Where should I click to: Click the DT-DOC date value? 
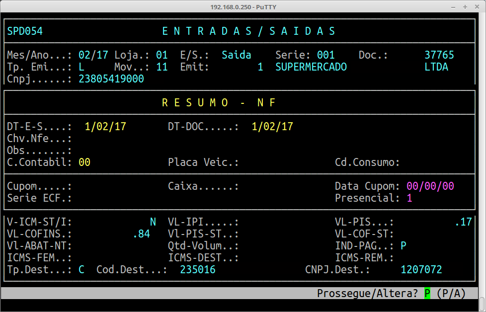pyautogui.click(x=272, y=127)
